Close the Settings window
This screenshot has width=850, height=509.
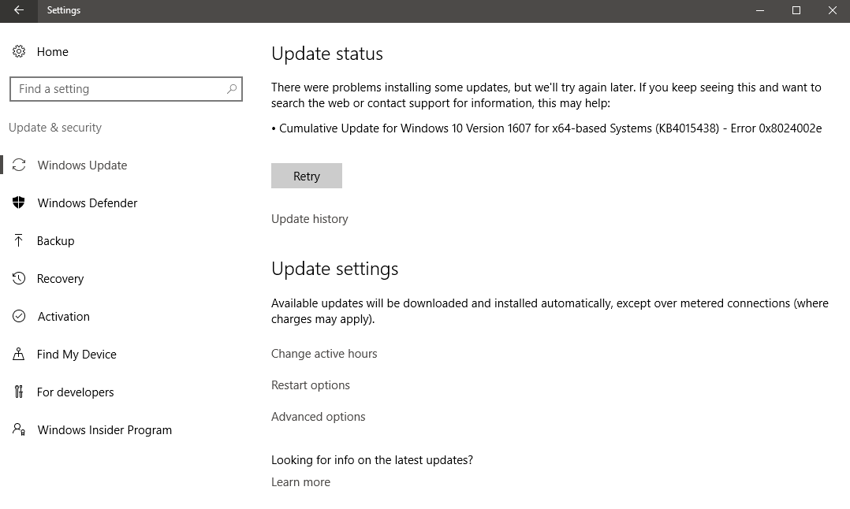tap(833, 10)
